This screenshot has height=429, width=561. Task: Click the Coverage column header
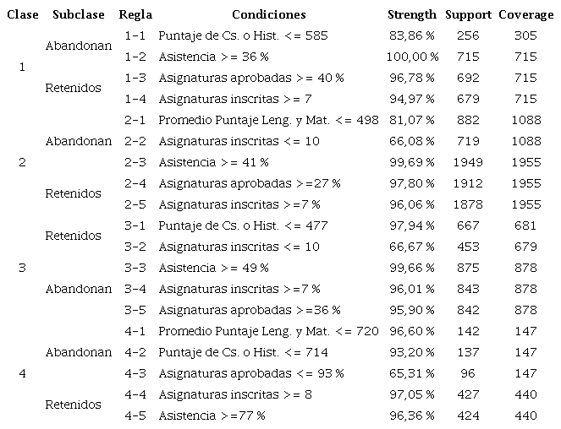(x=525, y=14)
